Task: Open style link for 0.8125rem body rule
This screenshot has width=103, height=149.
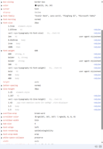Action: coord(97,40)
